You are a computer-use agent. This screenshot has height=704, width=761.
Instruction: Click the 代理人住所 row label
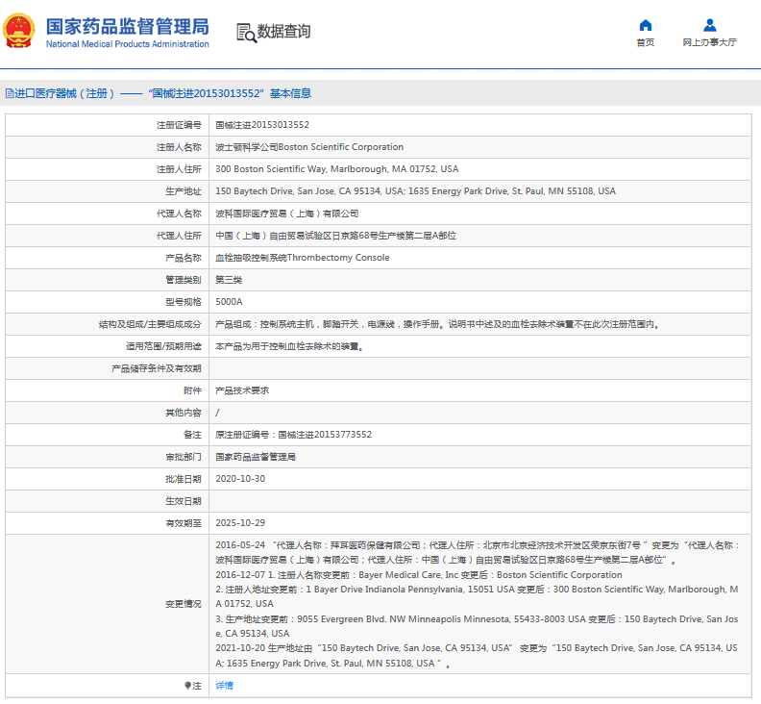click(179, 236)
